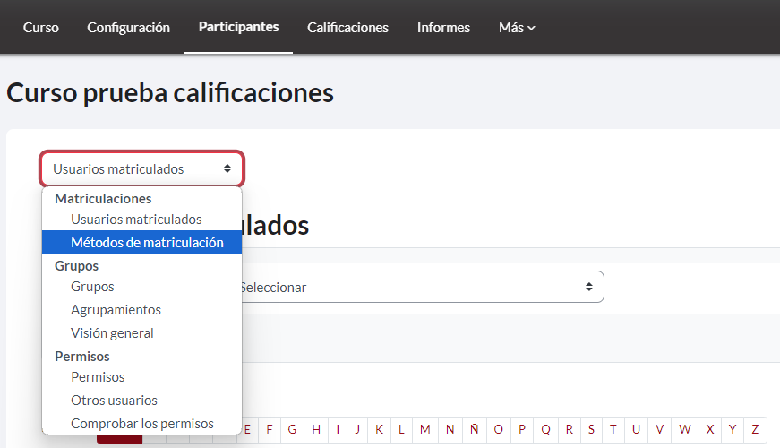Toggle the Usuarios matriculados dropdown
The width and height of the screenshot is (780, 448).
click(x=141, y=168)
